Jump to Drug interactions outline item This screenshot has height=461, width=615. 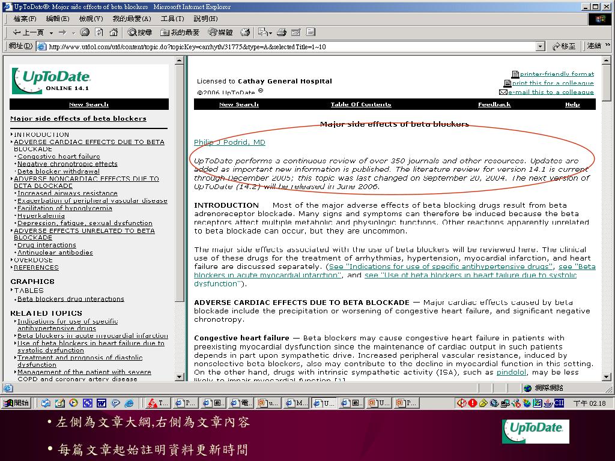click(x=47, y=245)
